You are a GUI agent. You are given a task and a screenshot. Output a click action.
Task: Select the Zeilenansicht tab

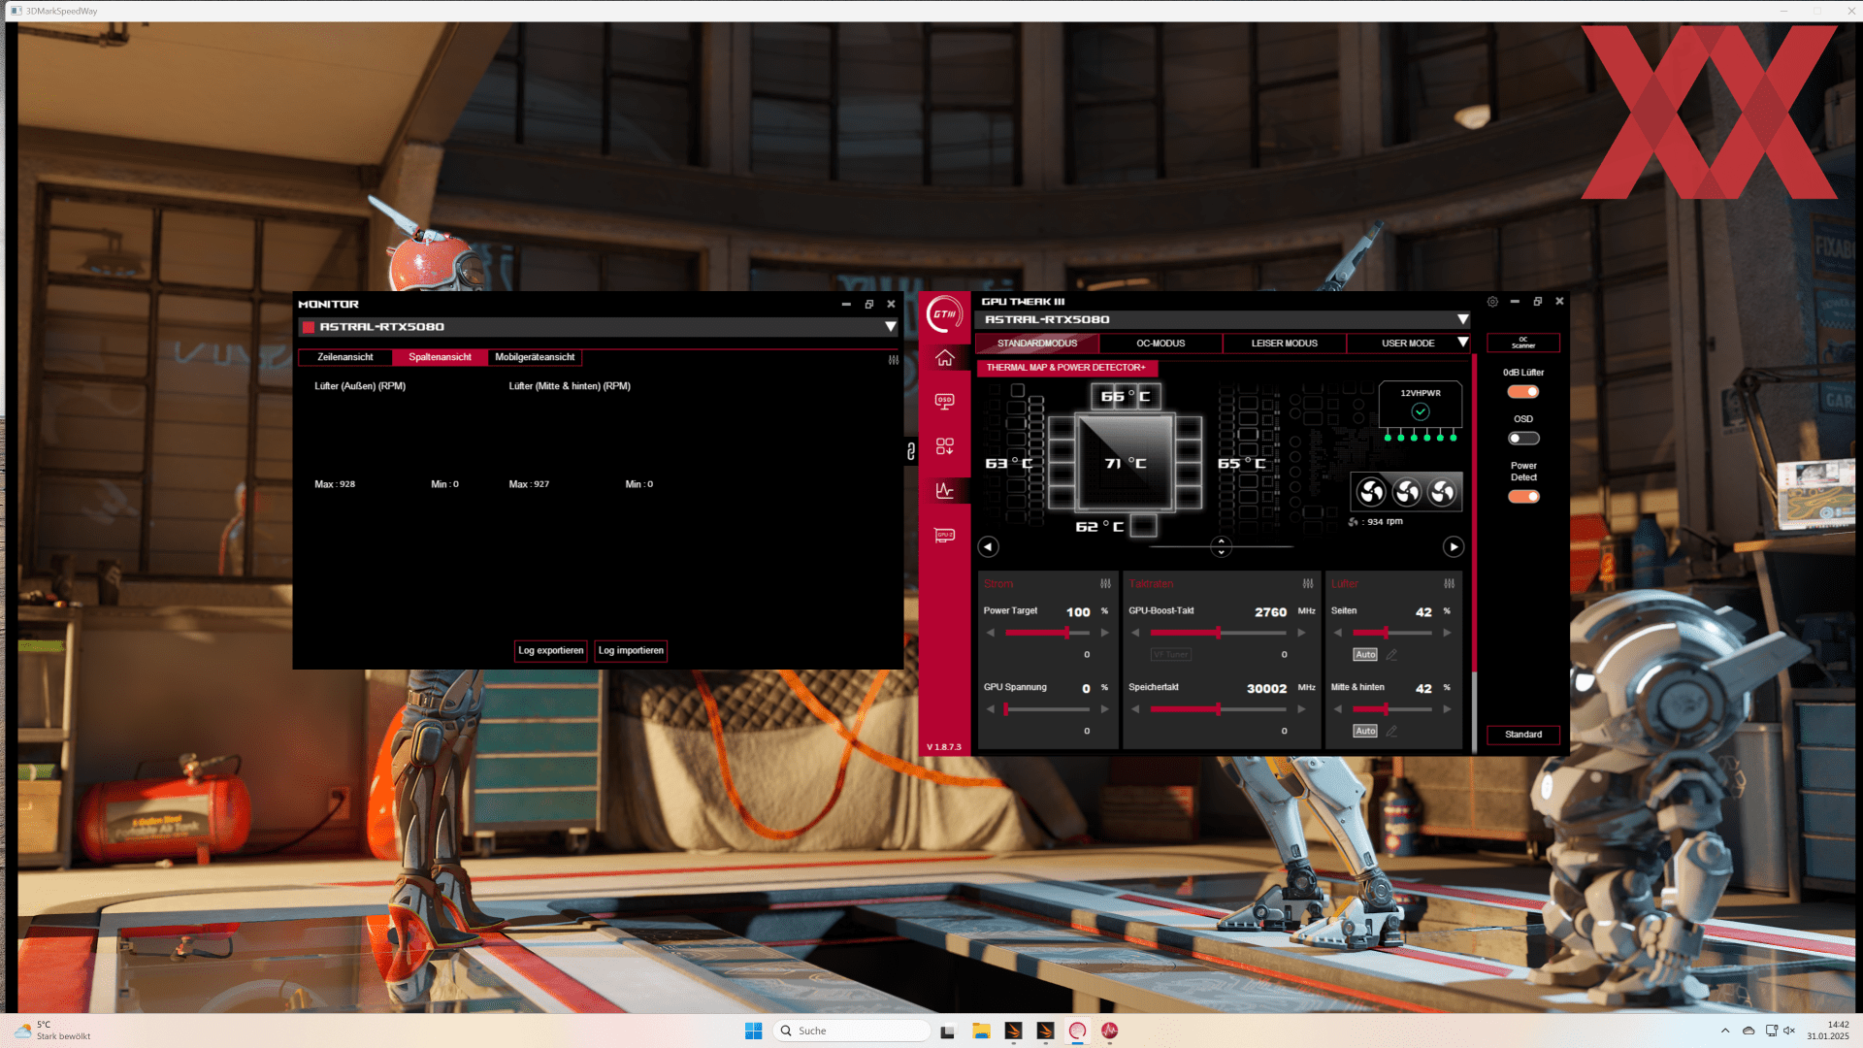tap(344, 357)
